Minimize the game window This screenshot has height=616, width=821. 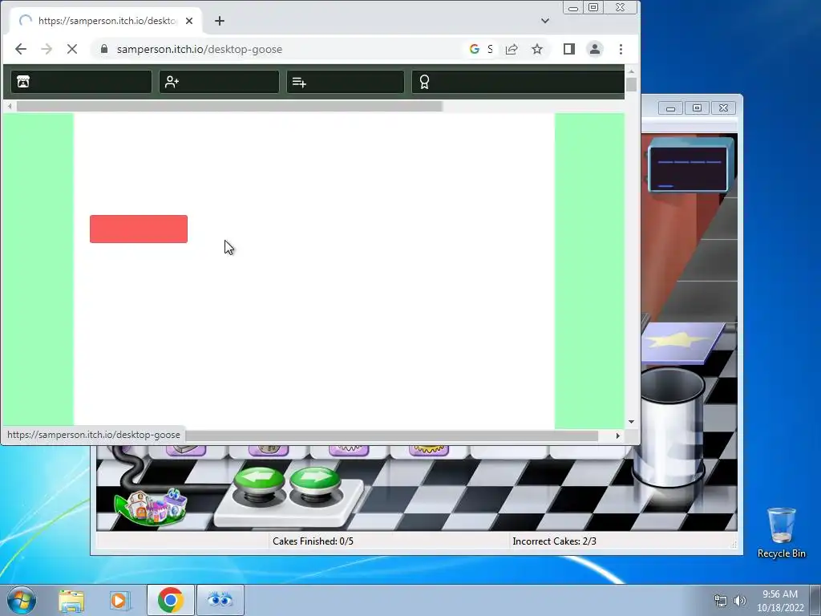(x=671, y=108)
